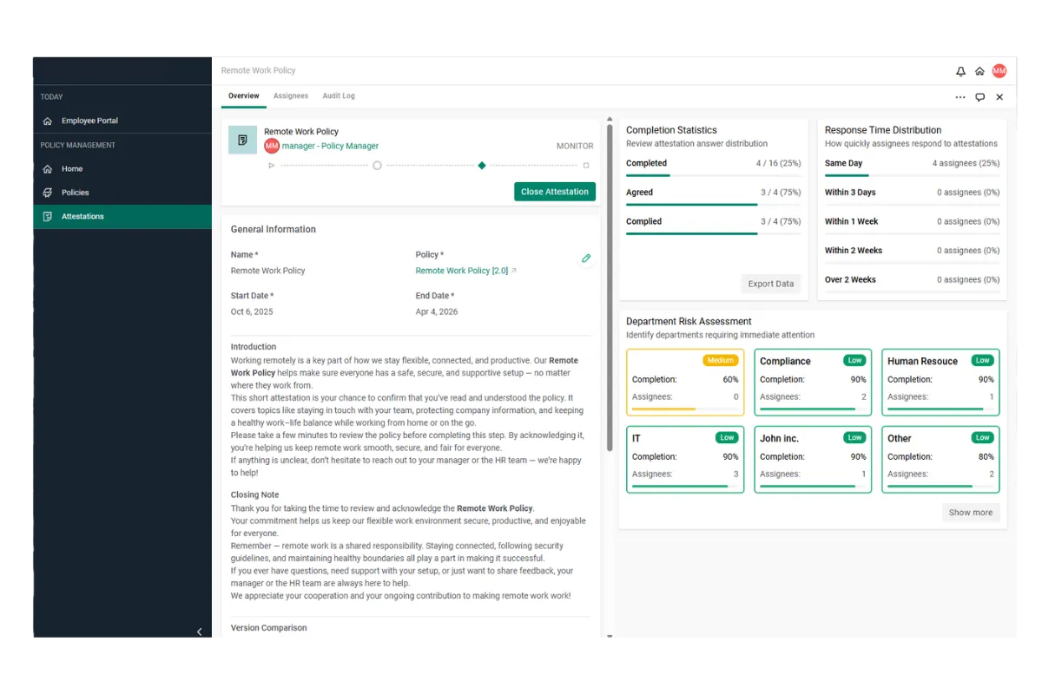This screenshot has width=1042, height=694.
Task: Click the home icon in top bar
Action: point(979,71)
